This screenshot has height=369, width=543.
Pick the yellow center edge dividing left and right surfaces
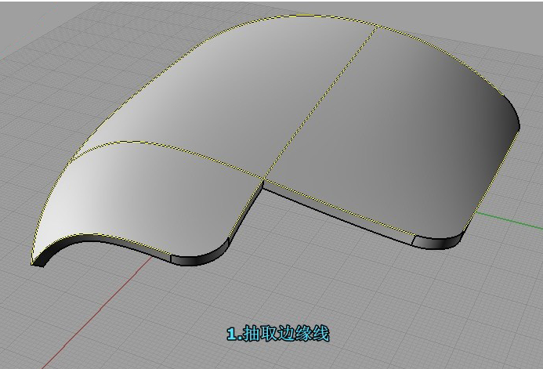point(320,103)
